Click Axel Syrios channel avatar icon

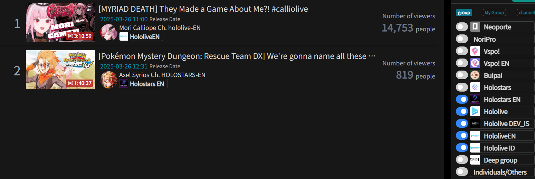click(x=109, y=80)
